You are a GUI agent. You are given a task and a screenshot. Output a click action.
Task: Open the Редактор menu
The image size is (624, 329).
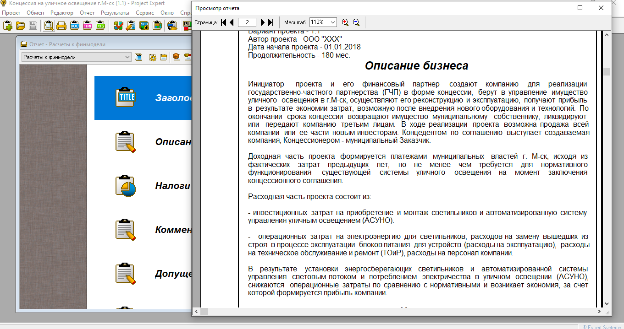[x=62, y=12]
